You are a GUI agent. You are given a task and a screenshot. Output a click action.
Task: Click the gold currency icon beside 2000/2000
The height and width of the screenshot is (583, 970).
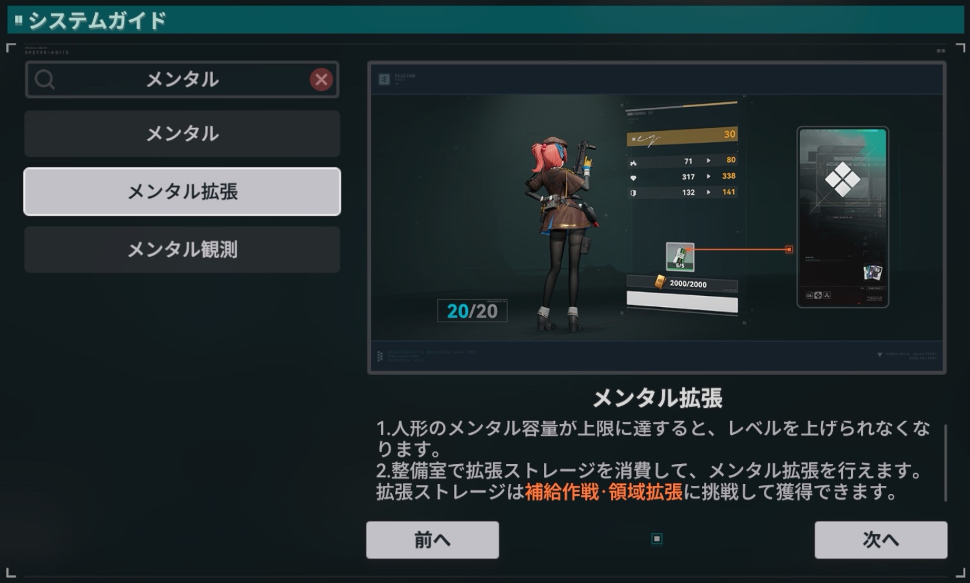click(660, 282)
